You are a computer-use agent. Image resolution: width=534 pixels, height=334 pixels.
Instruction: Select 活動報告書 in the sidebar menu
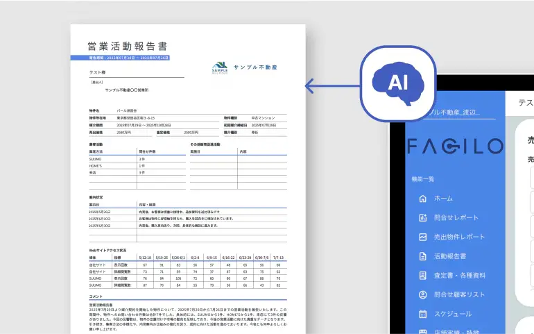[x=454, y=256]
